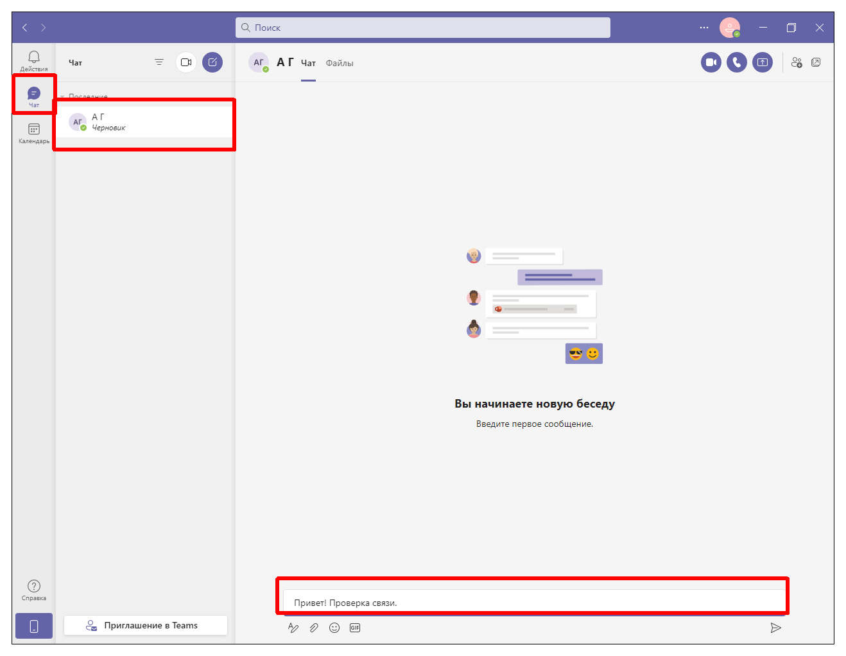846x656 pixels.
Task: Open the Calendar in the sidebar
Action: pos(34,133)
